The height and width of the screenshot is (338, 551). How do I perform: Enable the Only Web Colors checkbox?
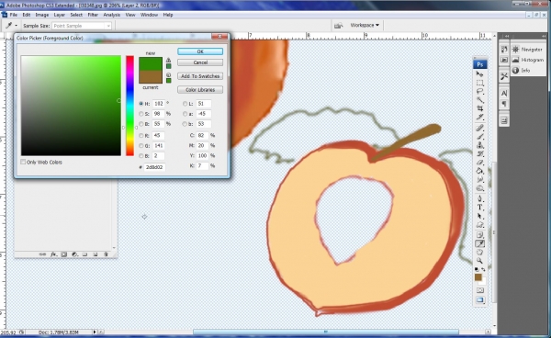point(23,162)
